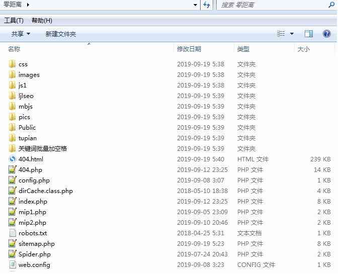Image resolution: width=357 pixels, height=274 pixels.
Task: Select the file name robots.txt
Action: coord(33,233)
